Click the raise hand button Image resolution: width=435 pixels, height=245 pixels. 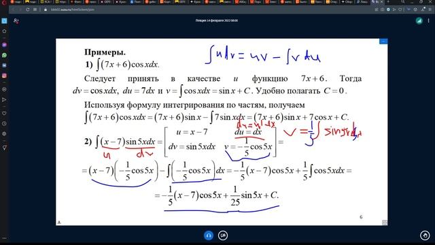pos(425,235)
